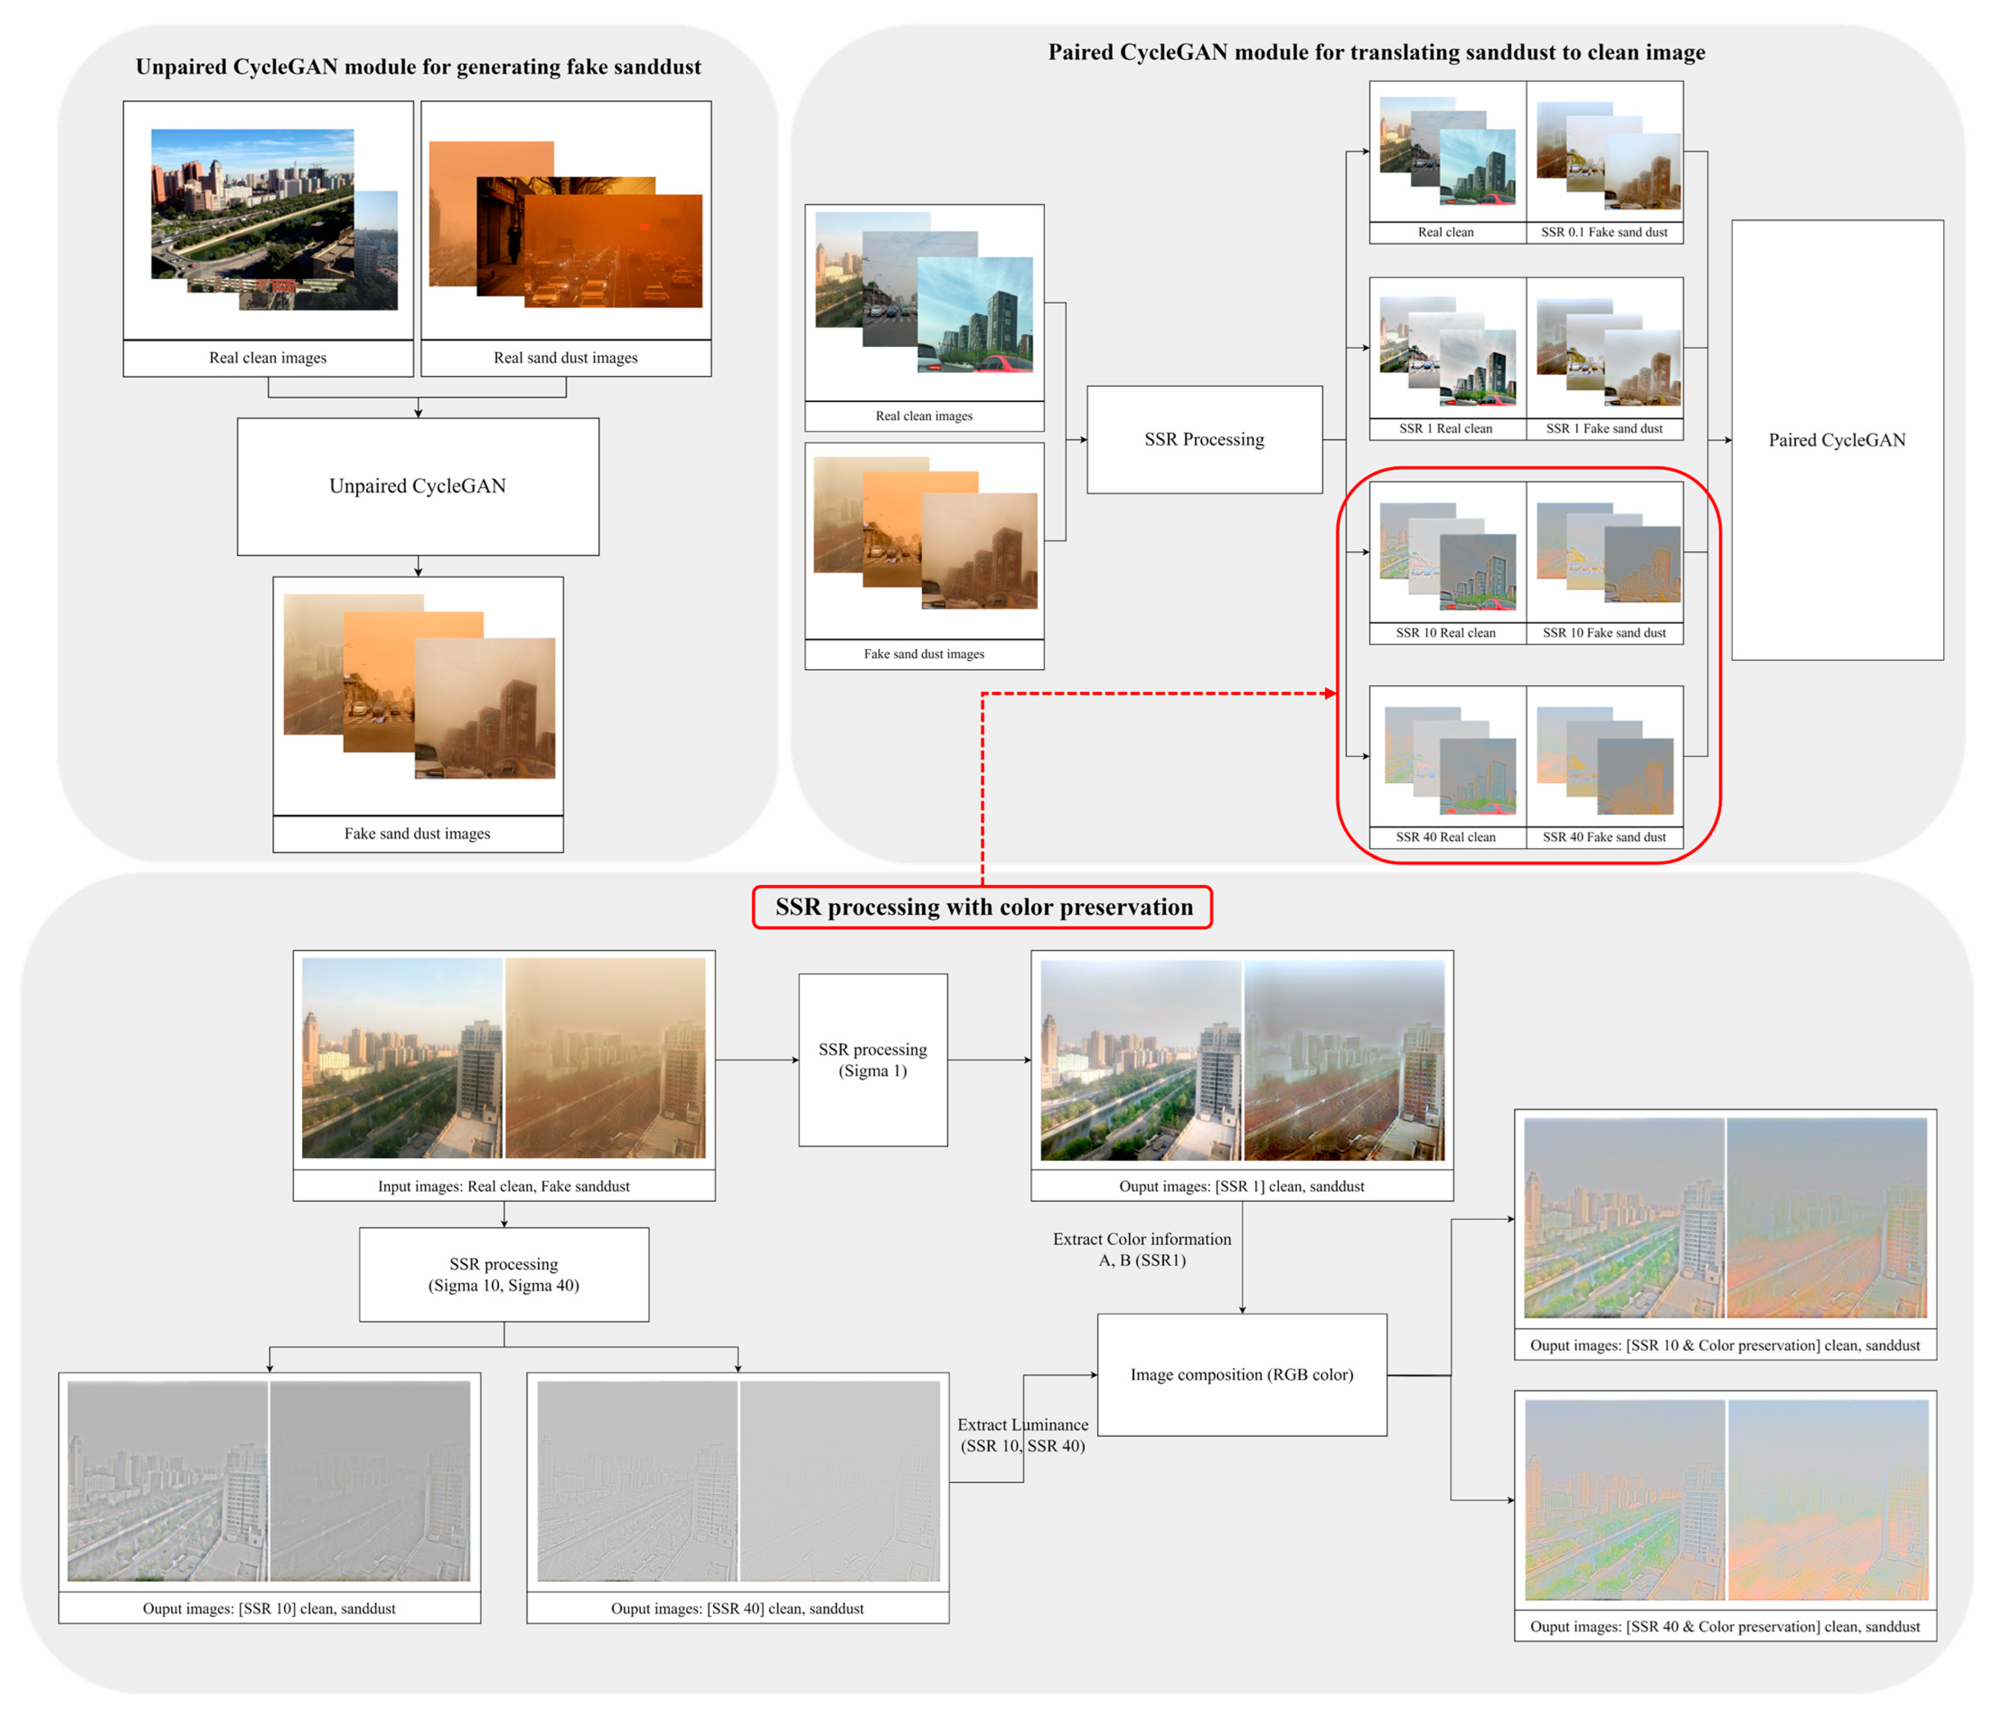Open the unpaired module's Real clean images thumbnail
This screenshot has height=1713, width=1997.
point(268,222)
